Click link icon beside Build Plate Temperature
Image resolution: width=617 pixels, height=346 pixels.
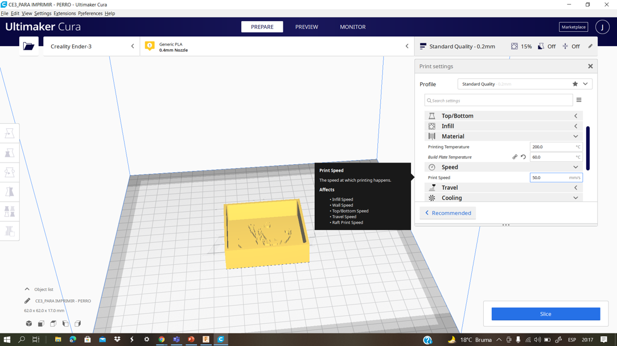[x=515, y=157]
